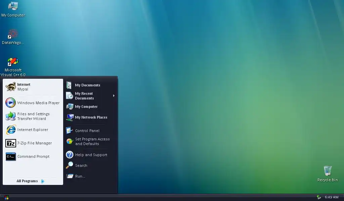Choose Internet Explorer text entry
This screenshot has height=201, width=344.
[x=33, y=130]
